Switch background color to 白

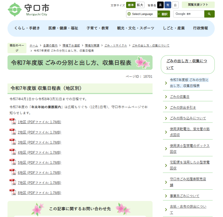coord(175,5)
